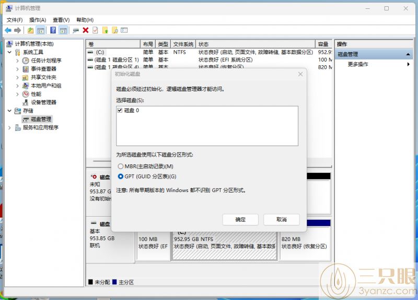Viewport: 418px width, 300px height.
Task: Select the MBR (主启动记录) radio button
Action: [x=121, y=166]
